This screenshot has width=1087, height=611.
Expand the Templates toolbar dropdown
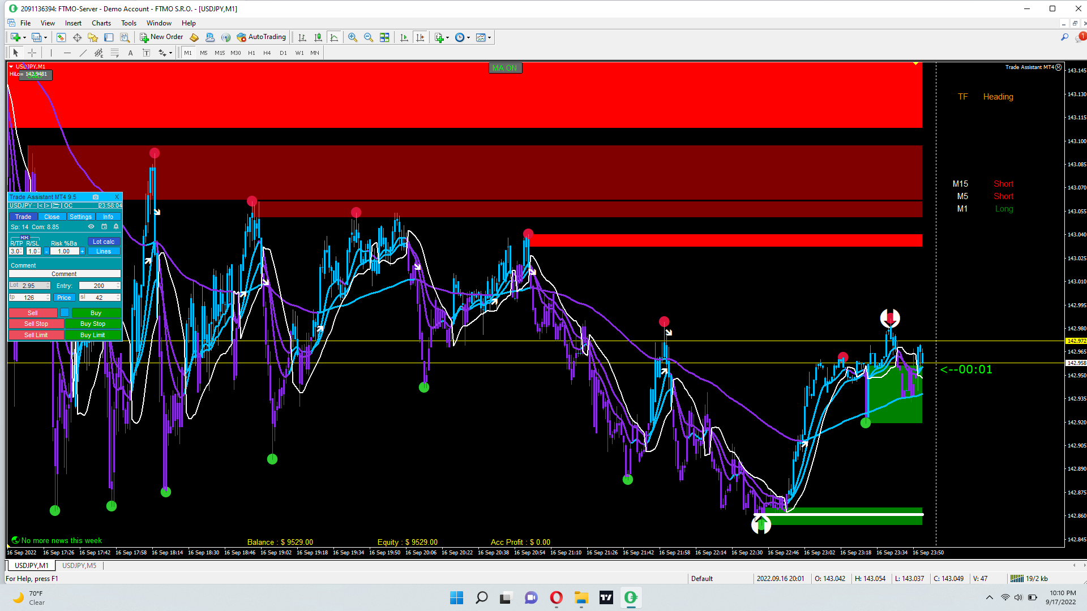489,38
